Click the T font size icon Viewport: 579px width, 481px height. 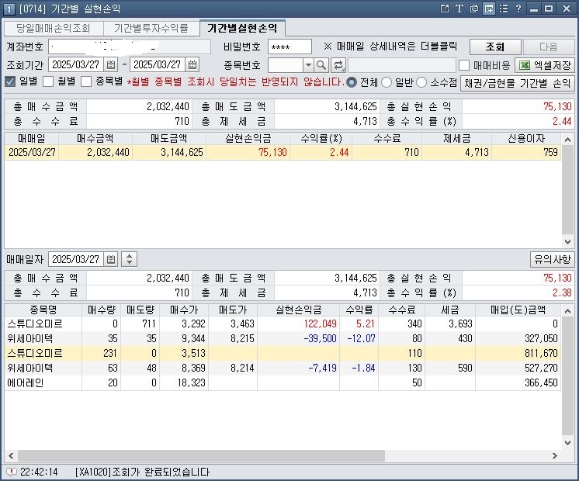(459, 9)
